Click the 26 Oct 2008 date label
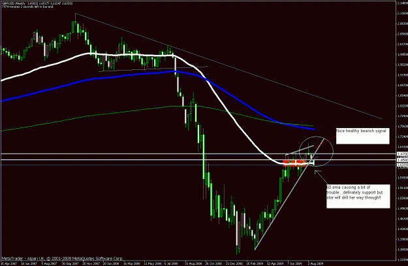 tap(213, 263)
